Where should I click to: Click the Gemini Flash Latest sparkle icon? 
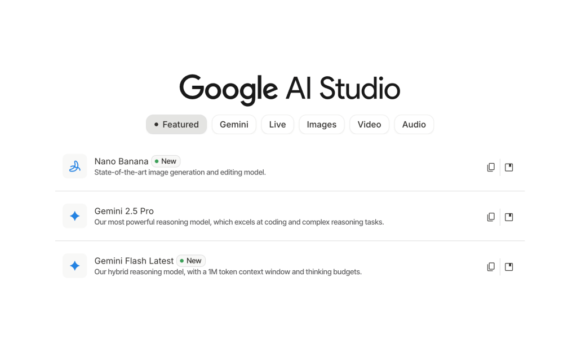[74, 266]
